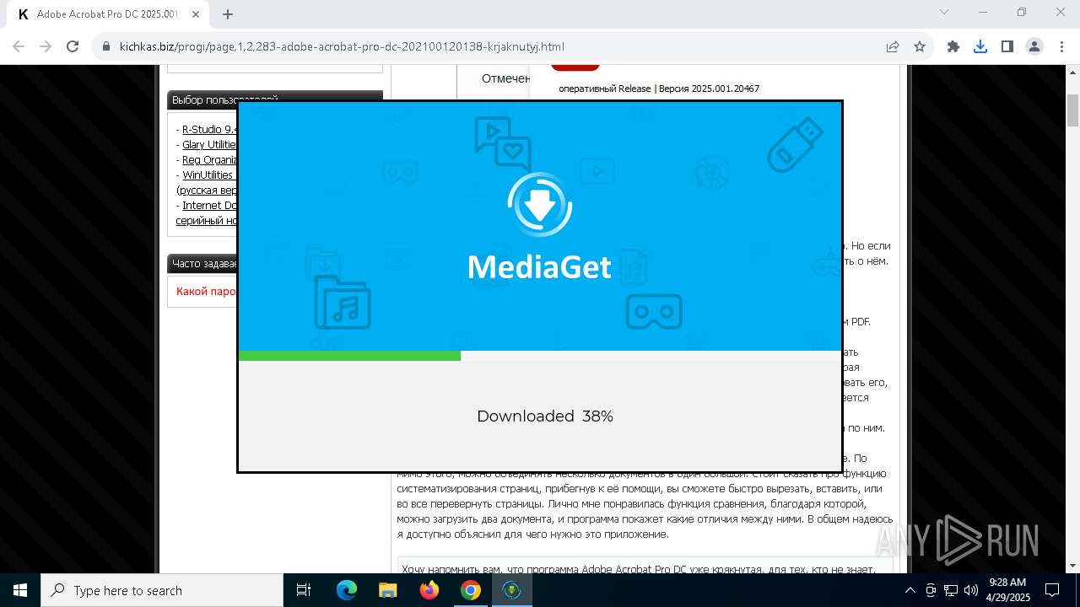Viewport: 1080px width, 607px height.
Task: Click the 'Downloaded 38%' status text
Action: 544,416
